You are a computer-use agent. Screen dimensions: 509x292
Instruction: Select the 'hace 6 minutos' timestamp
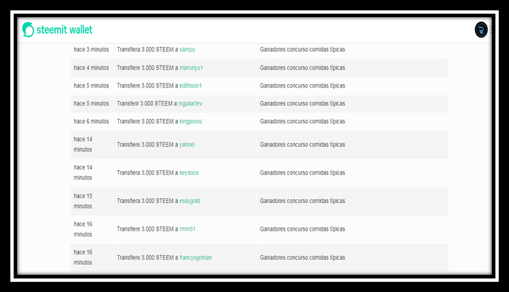[x=91, y=121]
